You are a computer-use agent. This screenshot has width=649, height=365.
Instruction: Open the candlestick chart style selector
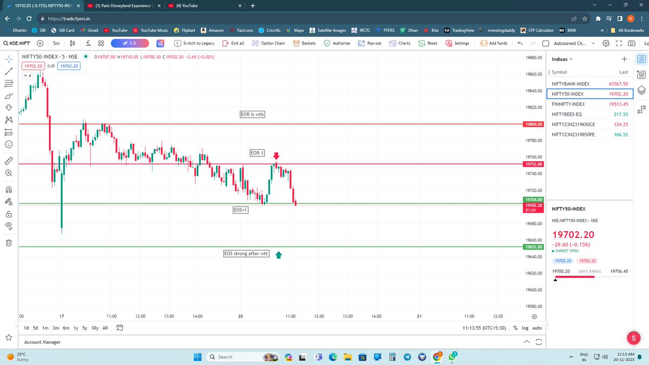[73, 43]
